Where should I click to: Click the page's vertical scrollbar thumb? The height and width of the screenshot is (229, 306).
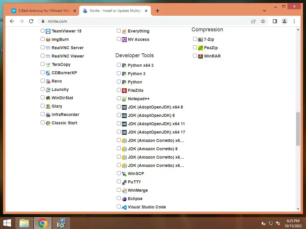298,129
